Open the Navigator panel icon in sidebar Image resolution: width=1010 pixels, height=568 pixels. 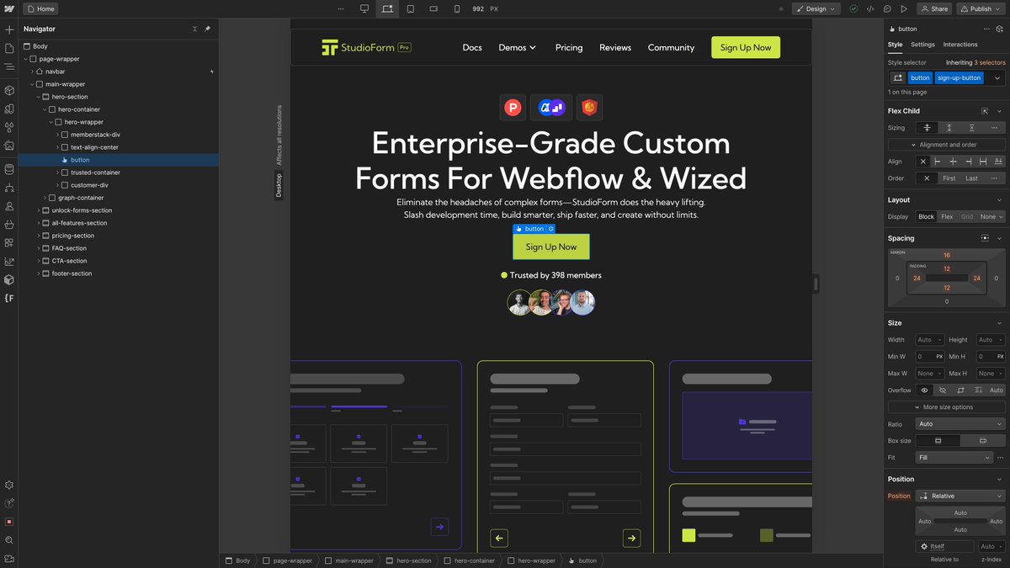click(9, 66)
